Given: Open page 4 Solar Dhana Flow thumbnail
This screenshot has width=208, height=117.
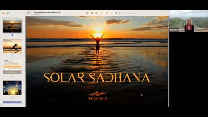Looking at the screenshot, I should [x=12, y=87].
